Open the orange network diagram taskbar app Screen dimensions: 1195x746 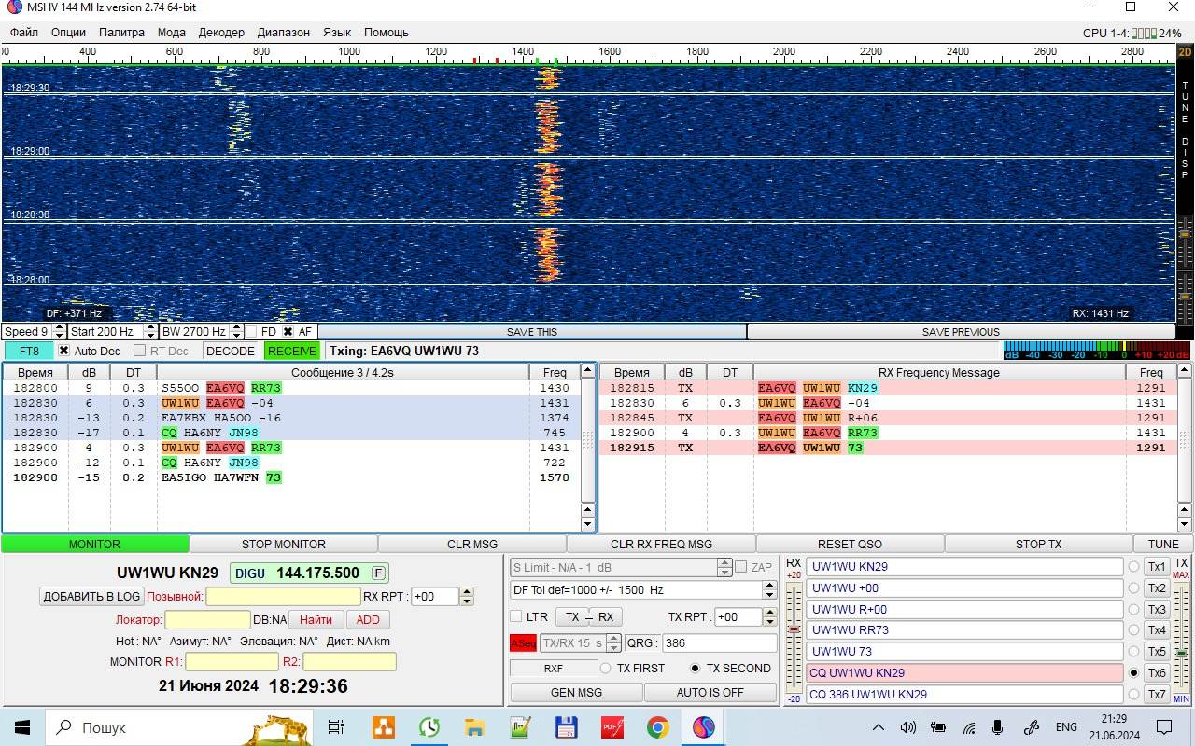[x=383, y=726]
